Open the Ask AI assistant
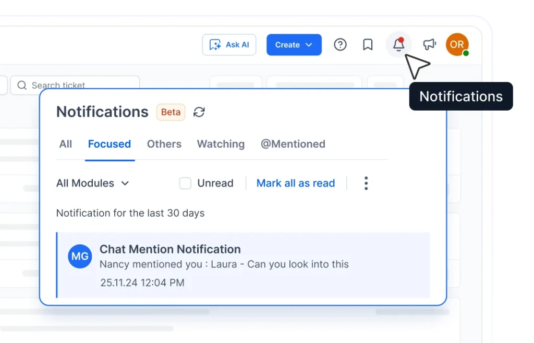534x343 pixels. tap(229, 45)
